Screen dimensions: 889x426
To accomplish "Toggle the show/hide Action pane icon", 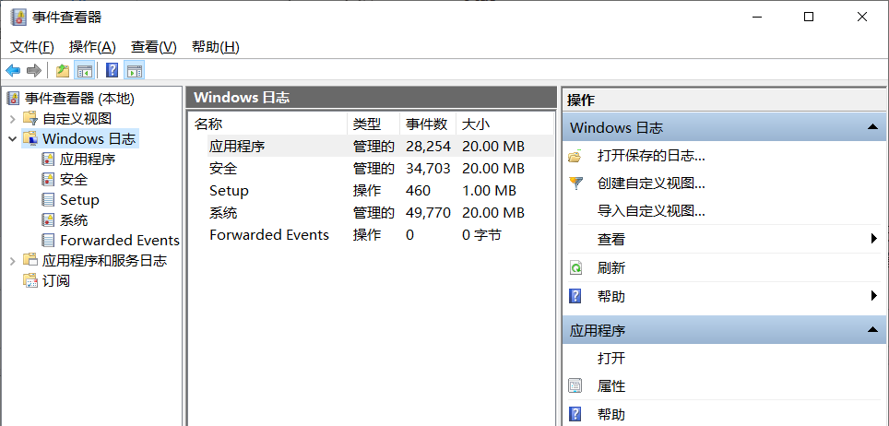I will tap(135, 71).
